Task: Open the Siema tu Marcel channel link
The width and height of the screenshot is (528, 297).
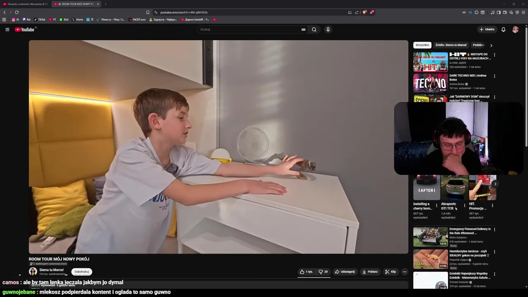Action: click(52, 270)
